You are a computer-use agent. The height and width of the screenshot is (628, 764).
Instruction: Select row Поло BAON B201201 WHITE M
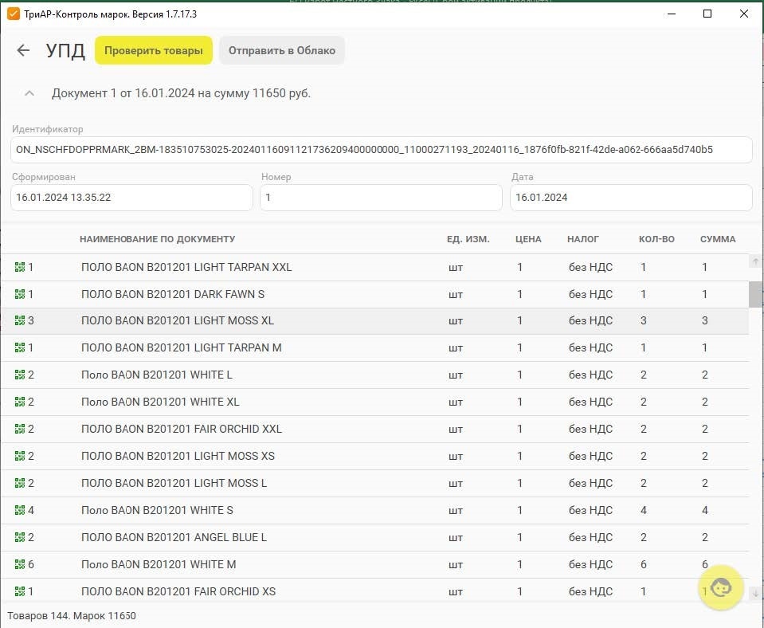coord(374,564)
